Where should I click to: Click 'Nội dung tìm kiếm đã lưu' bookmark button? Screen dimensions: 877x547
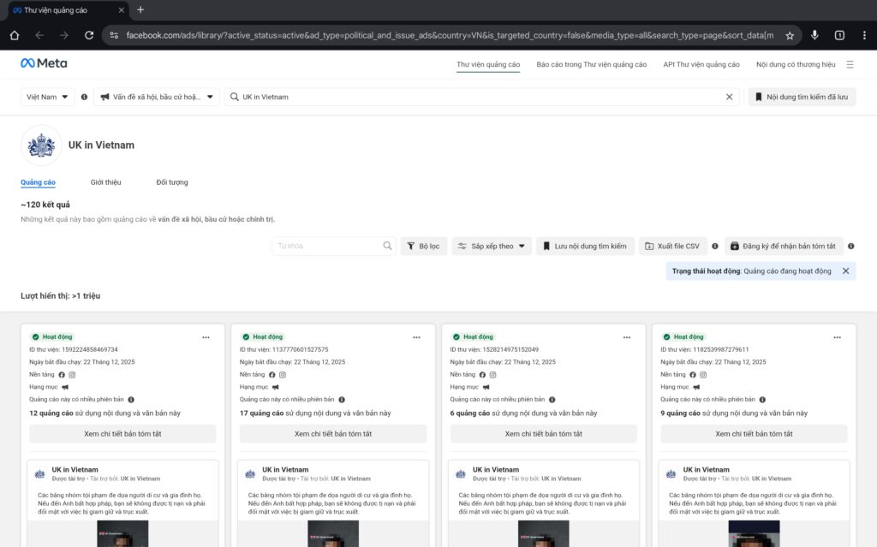point(803,96)
